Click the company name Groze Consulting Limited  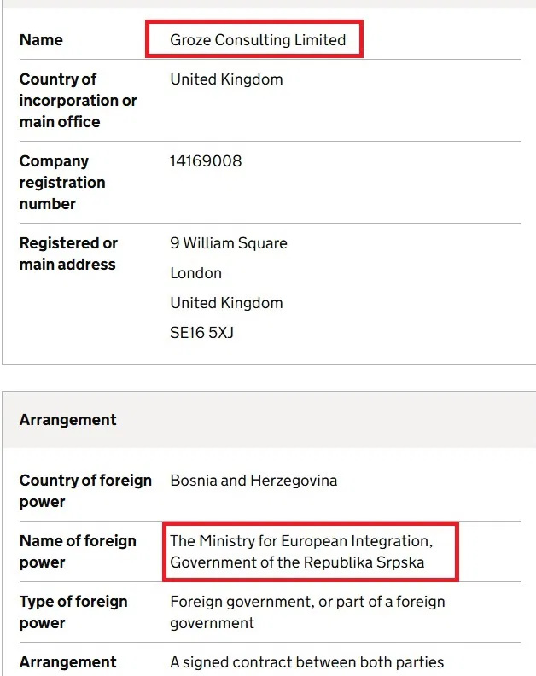258,40
